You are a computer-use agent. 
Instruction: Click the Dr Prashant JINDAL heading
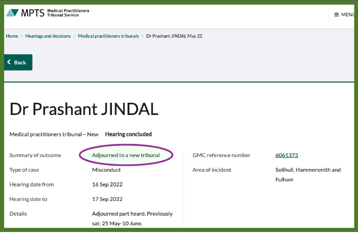84,109
